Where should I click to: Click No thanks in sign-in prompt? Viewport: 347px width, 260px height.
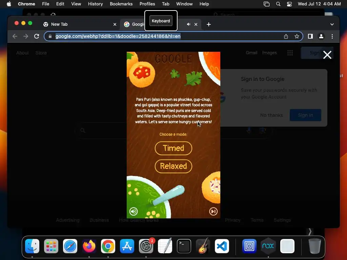[271, 115]
